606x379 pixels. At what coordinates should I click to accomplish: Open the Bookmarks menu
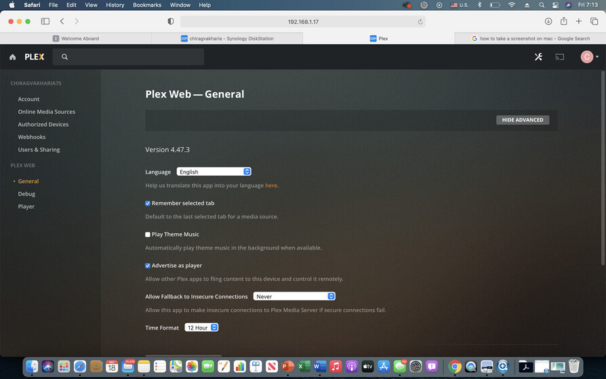point(147,5)
